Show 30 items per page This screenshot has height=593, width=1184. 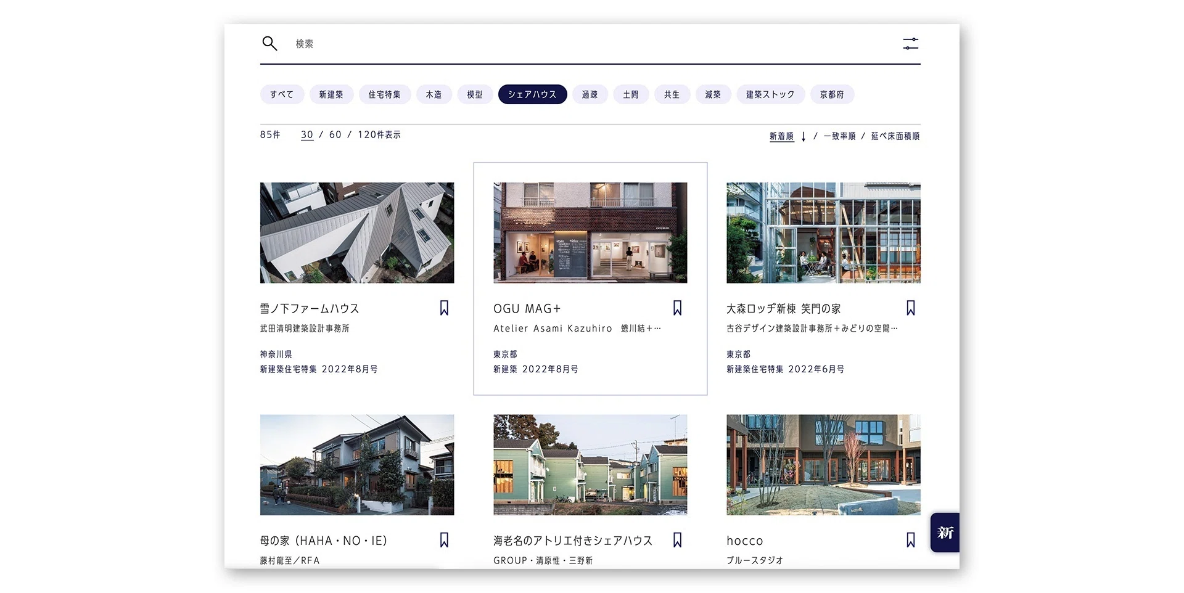pyautogui.click(x=307, y=134)
